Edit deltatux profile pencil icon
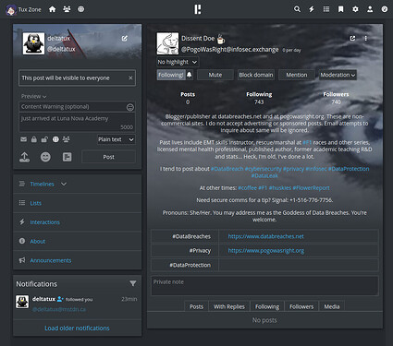The width and height of the screenshot is (393, 346). [125, 39]
